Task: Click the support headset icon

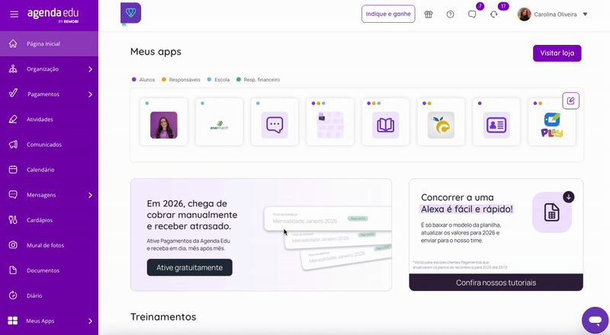Action: pos(493,14)
